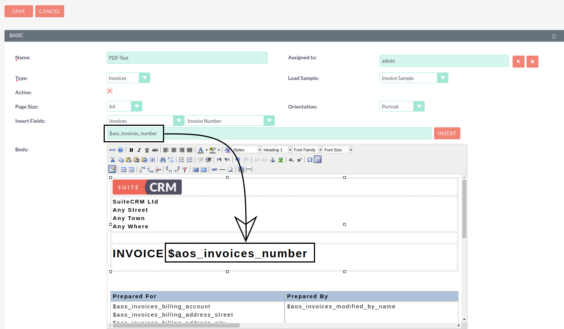564x329 pixels.
Task: Open the editor help icon
Action: pos(121,150)
